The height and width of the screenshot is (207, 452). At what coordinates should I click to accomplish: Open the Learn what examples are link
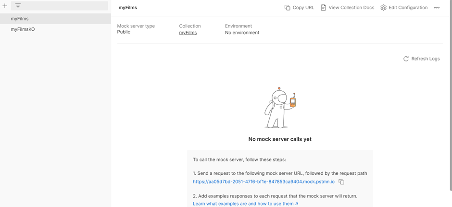pyautogui.click(x=245, y=204)
